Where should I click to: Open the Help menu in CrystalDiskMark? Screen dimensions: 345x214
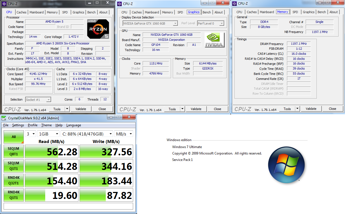point(59,125)
